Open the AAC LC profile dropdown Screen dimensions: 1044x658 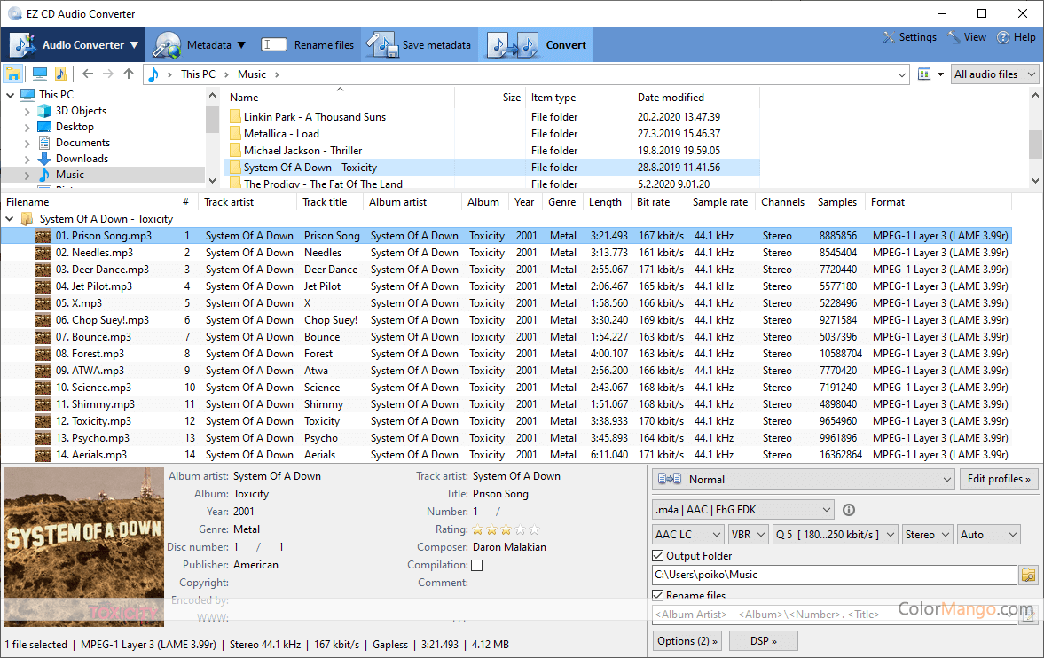click(688, 535)
